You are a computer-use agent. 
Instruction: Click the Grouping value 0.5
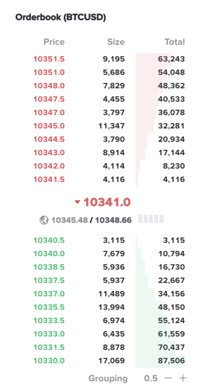pos(150,379)
